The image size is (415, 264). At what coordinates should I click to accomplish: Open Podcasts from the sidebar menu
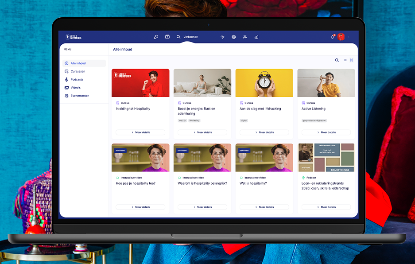pyautogui.click(x=77, y=80)
